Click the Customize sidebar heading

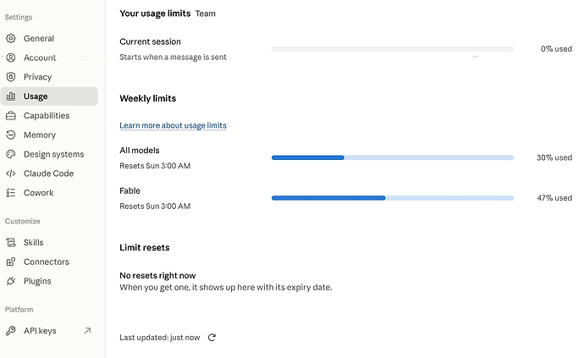coord(22,221)
